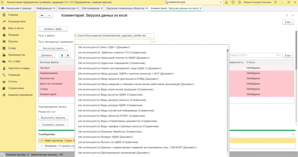Move row up with blue arrow

click(62, 55)
